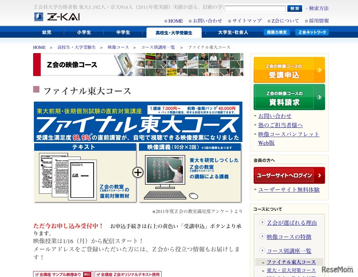Open sidebar ファイナル東大コース link

pos(291,262)
